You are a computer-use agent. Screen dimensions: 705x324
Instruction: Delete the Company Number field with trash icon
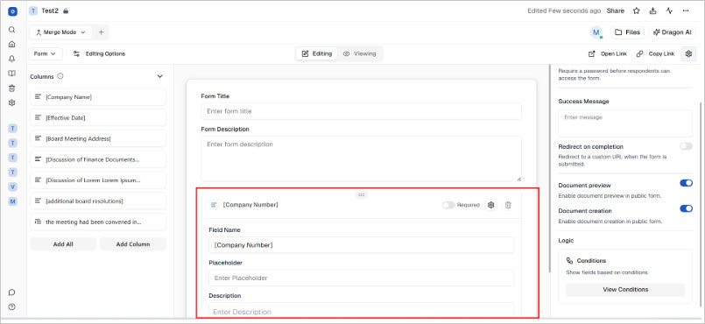pos(508,205)
